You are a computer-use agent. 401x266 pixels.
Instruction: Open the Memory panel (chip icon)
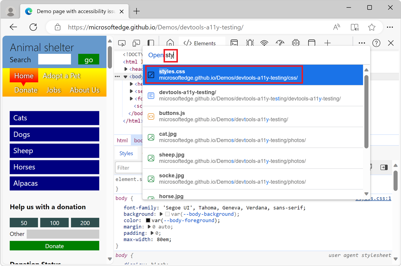296,43
